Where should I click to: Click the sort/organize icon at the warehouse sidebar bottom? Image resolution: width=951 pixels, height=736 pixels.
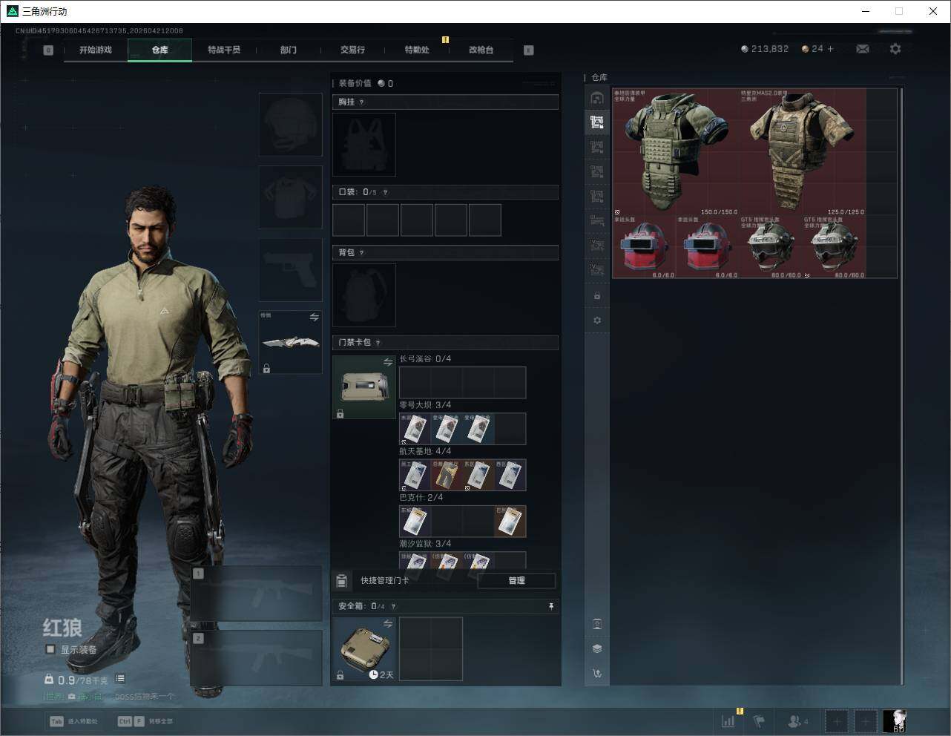[x=597, y=674]
